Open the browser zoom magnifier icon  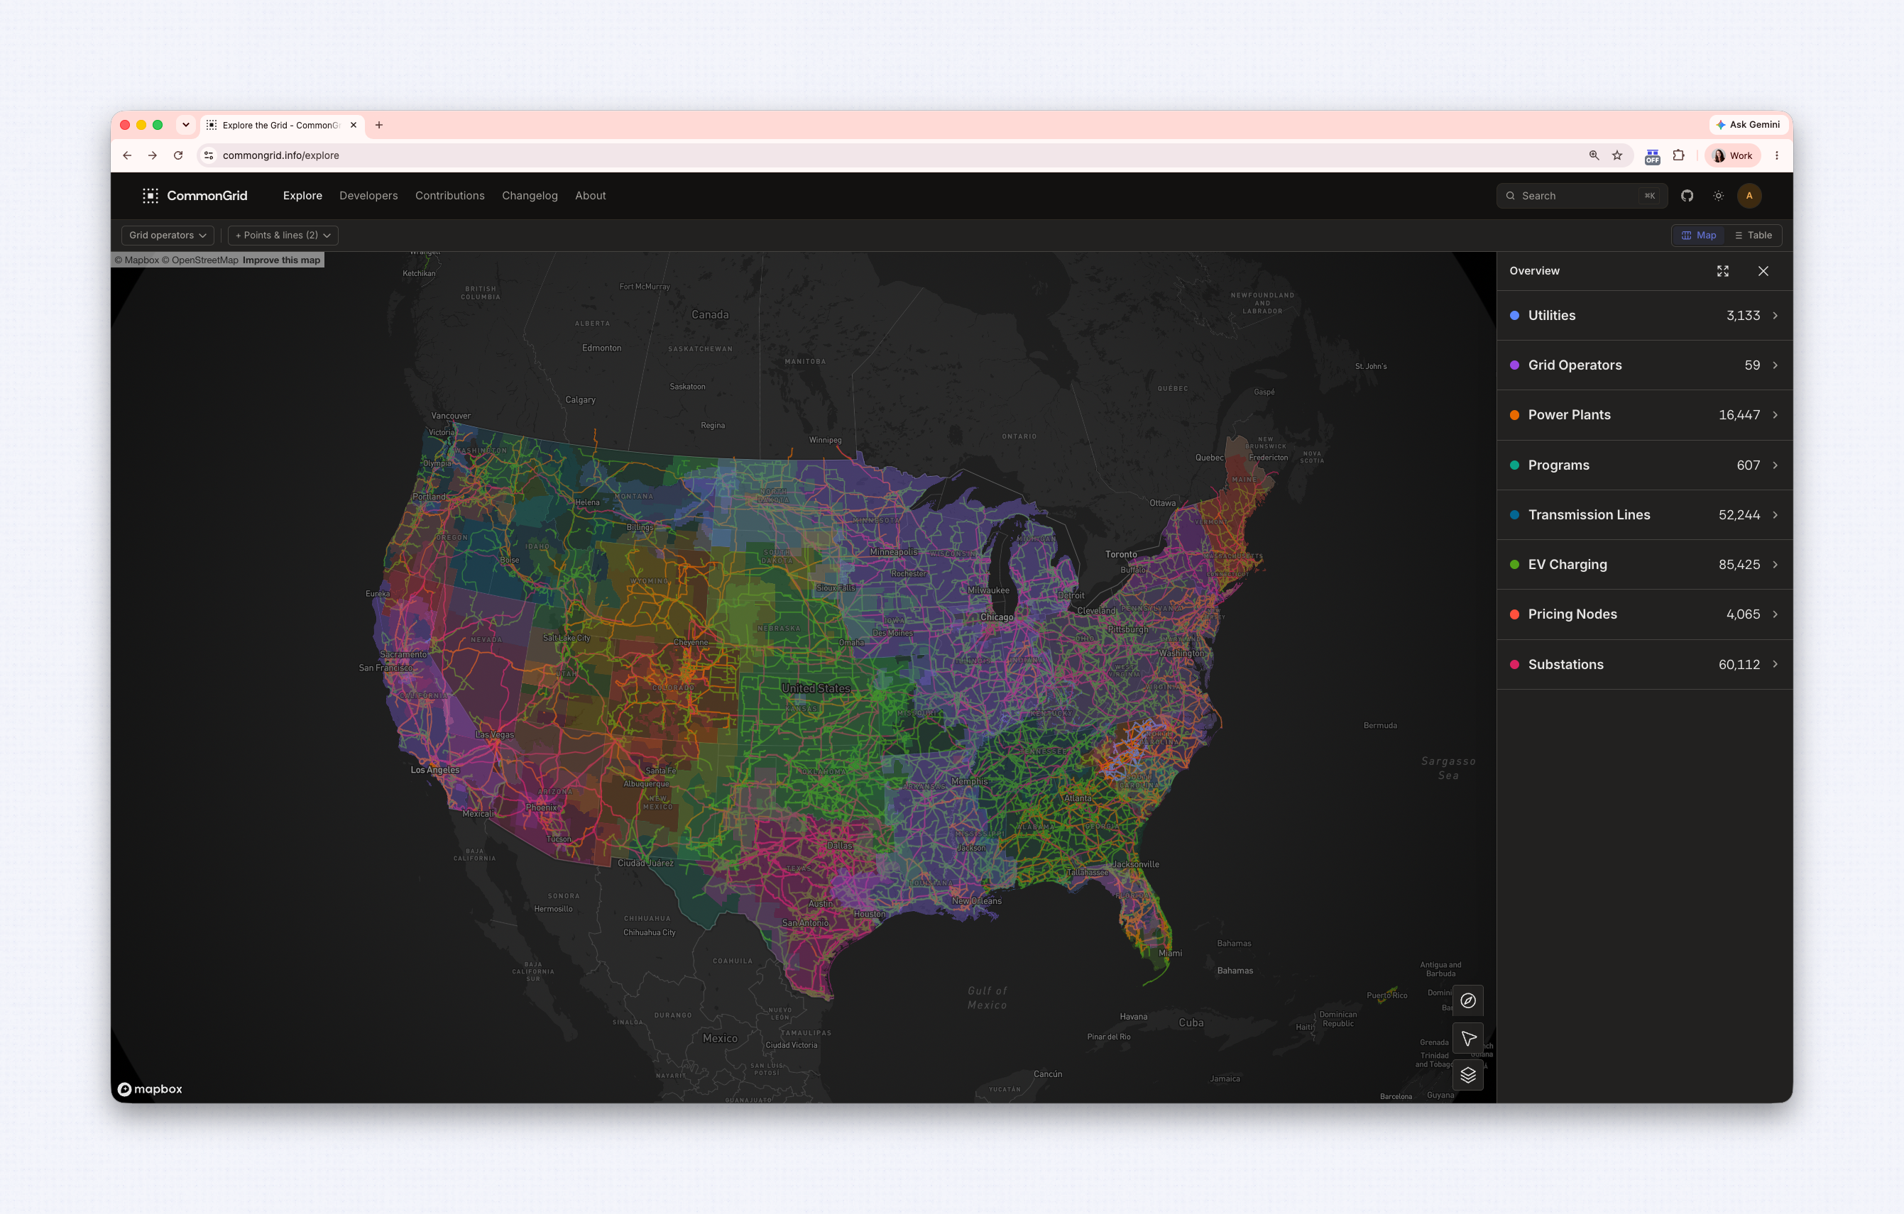(x=1594, y=155)
